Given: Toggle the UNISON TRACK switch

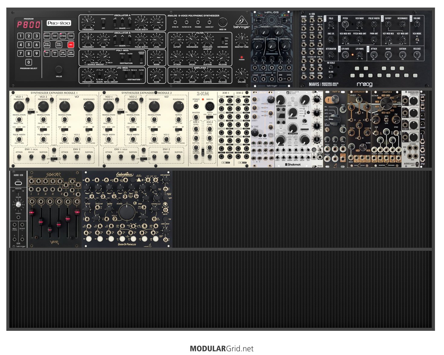Looking at the screenshot, I should tap(141, 58).
